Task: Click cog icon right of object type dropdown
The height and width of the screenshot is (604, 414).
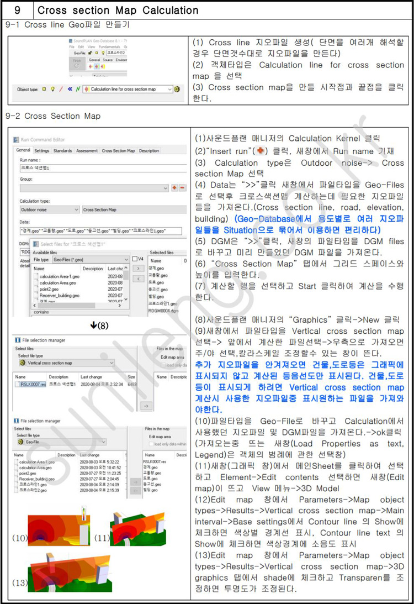Action: click(x=177, y=89)
